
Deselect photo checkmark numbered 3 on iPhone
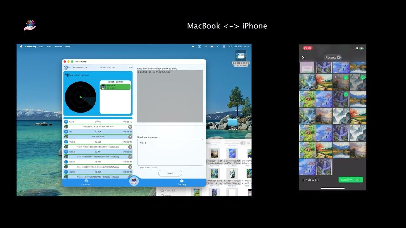[346, 94]
